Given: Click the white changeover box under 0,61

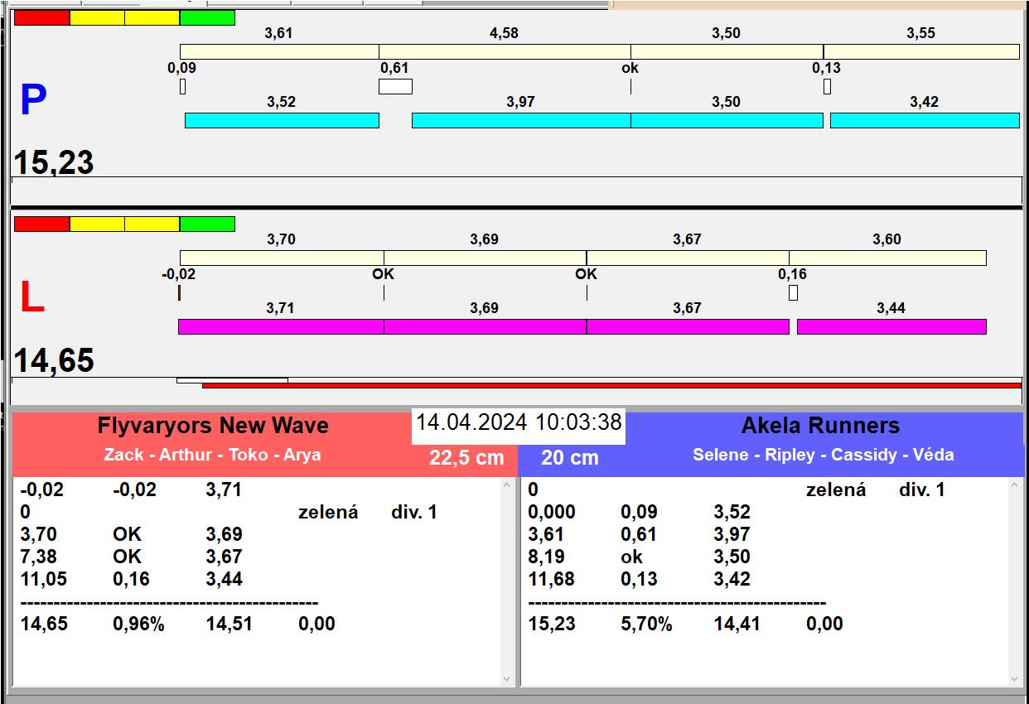Looking at the screenshot, I should pos(395,86).
